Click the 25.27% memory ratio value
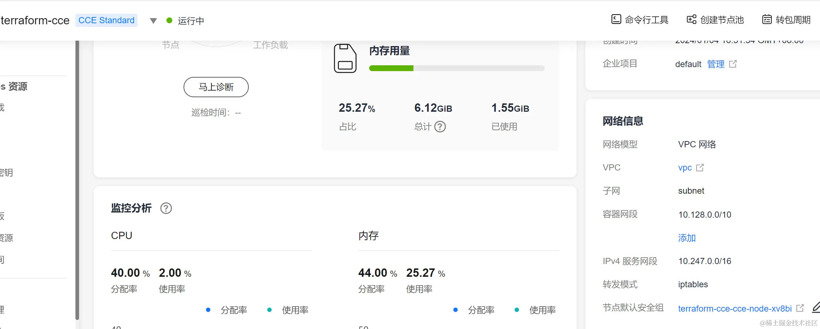 point(357,108)
